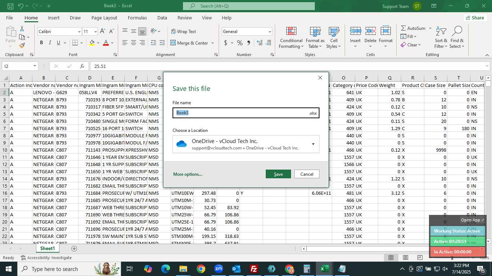The image size is (492, 276).
Task: Open Conditional Formatting menu
Action: tap(291, 37)
